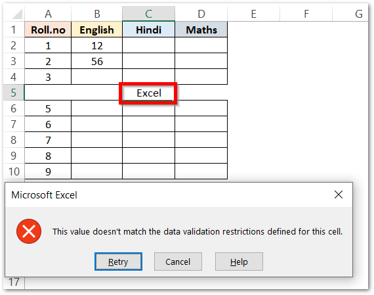
Task: Click the Cancel button in dialog
Action: click(178, 261)
